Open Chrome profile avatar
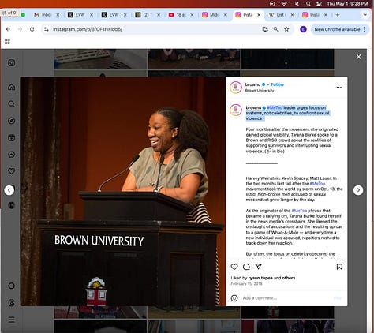The image size is (374, 333). click(303, 29)
